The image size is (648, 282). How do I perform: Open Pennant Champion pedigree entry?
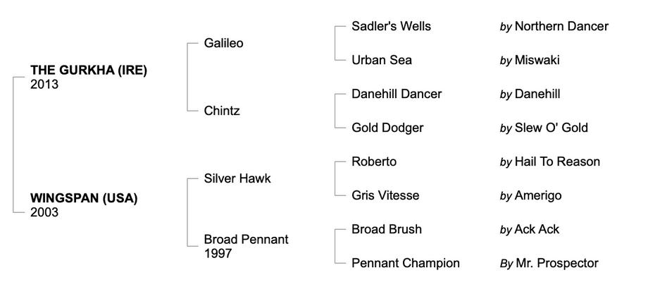tap(405, 263)
